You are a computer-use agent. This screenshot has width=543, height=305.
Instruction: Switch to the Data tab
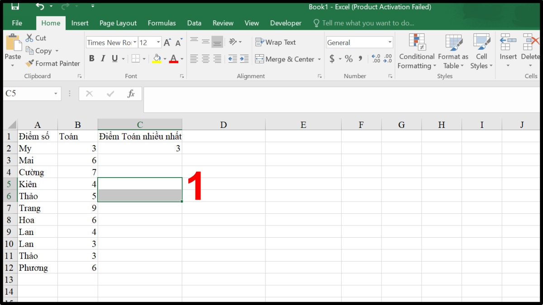coord(194,23)
